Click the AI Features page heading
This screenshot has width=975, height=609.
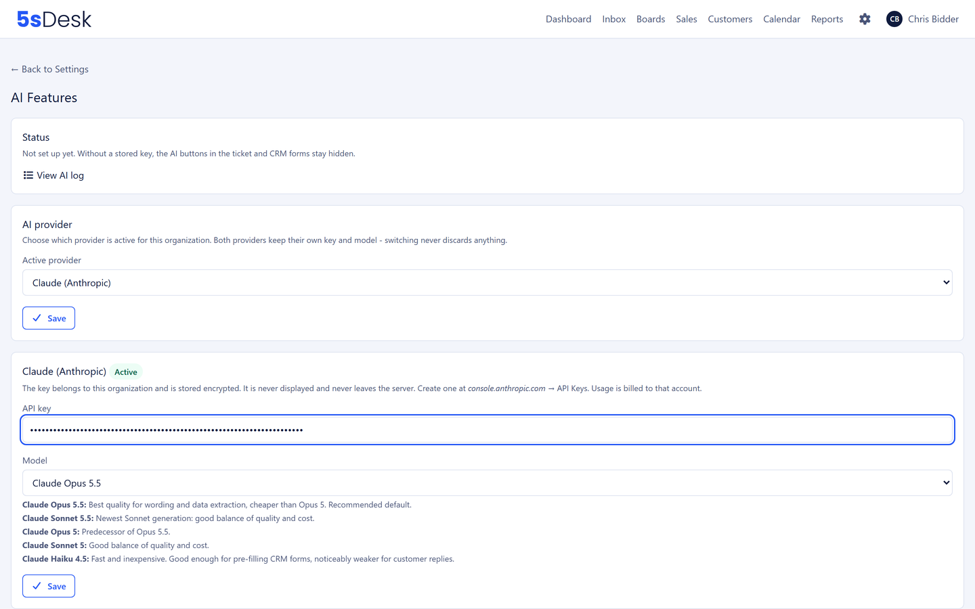(44, 97)
